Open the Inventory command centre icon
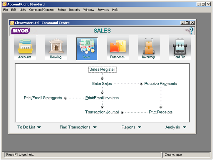The height and width of the screenshot is (160, 213). (149, 48)
